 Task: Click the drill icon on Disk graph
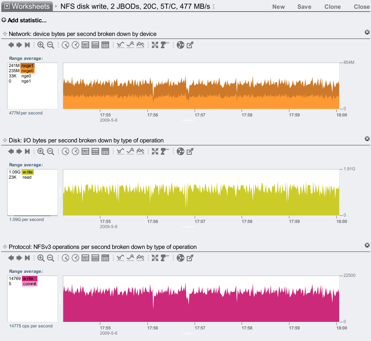165,152
